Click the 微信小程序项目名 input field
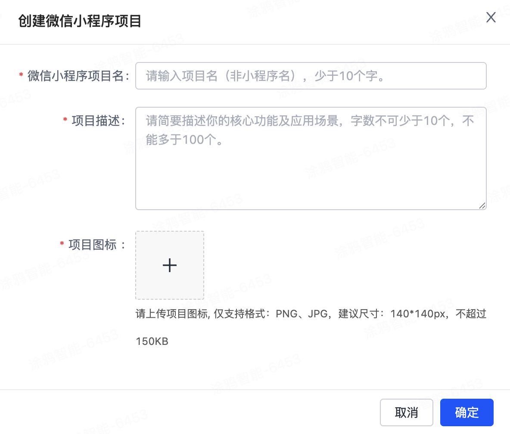 (x=311, y=76)
